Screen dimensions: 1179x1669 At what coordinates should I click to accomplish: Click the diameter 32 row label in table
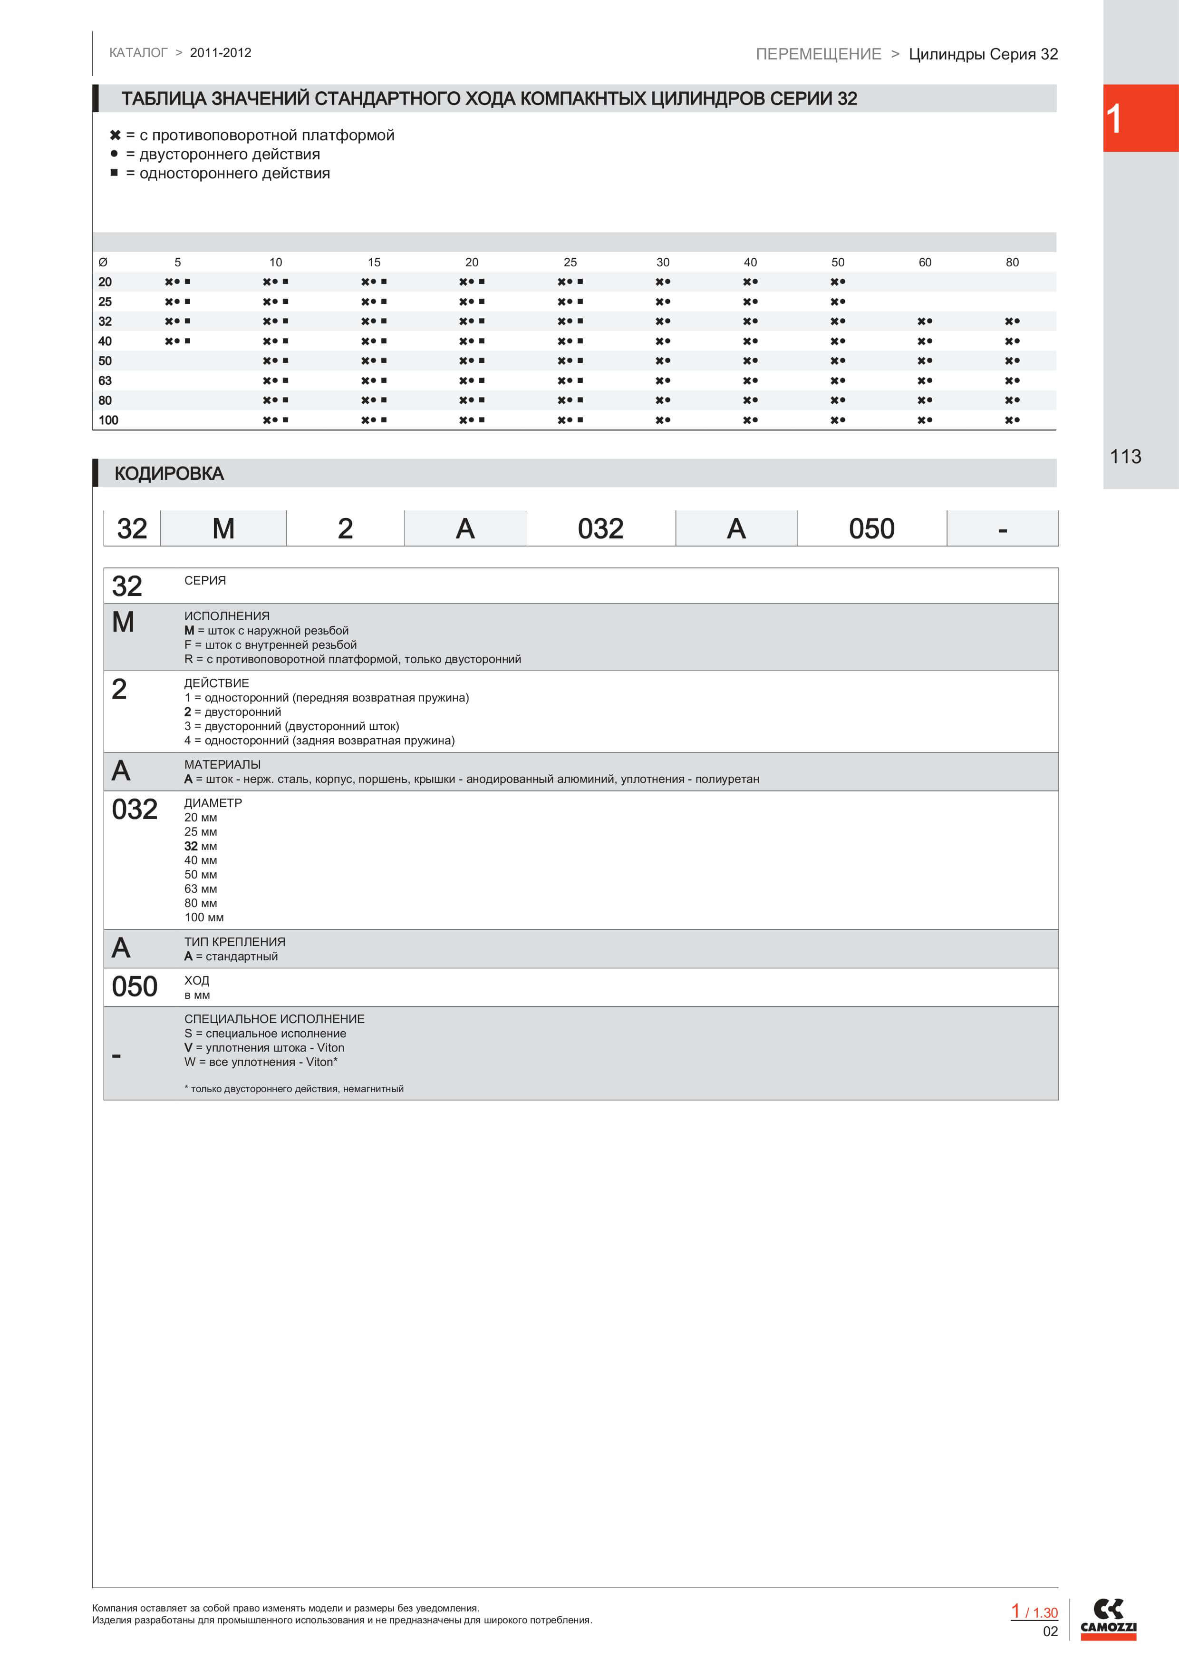pos(106,322)
